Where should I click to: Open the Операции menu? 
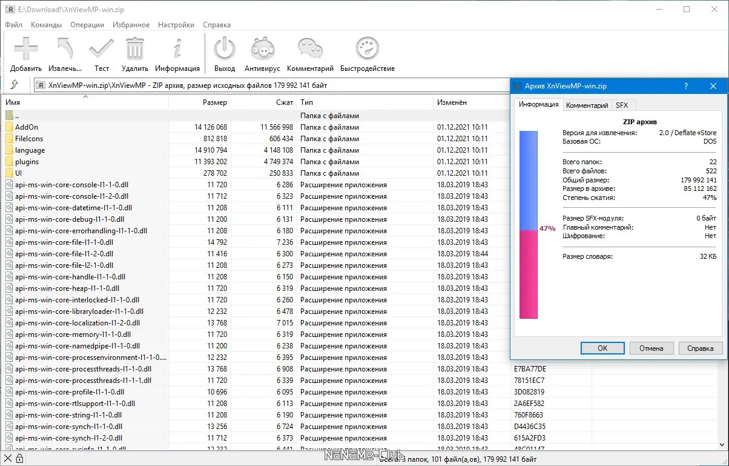tap(87, 25)
